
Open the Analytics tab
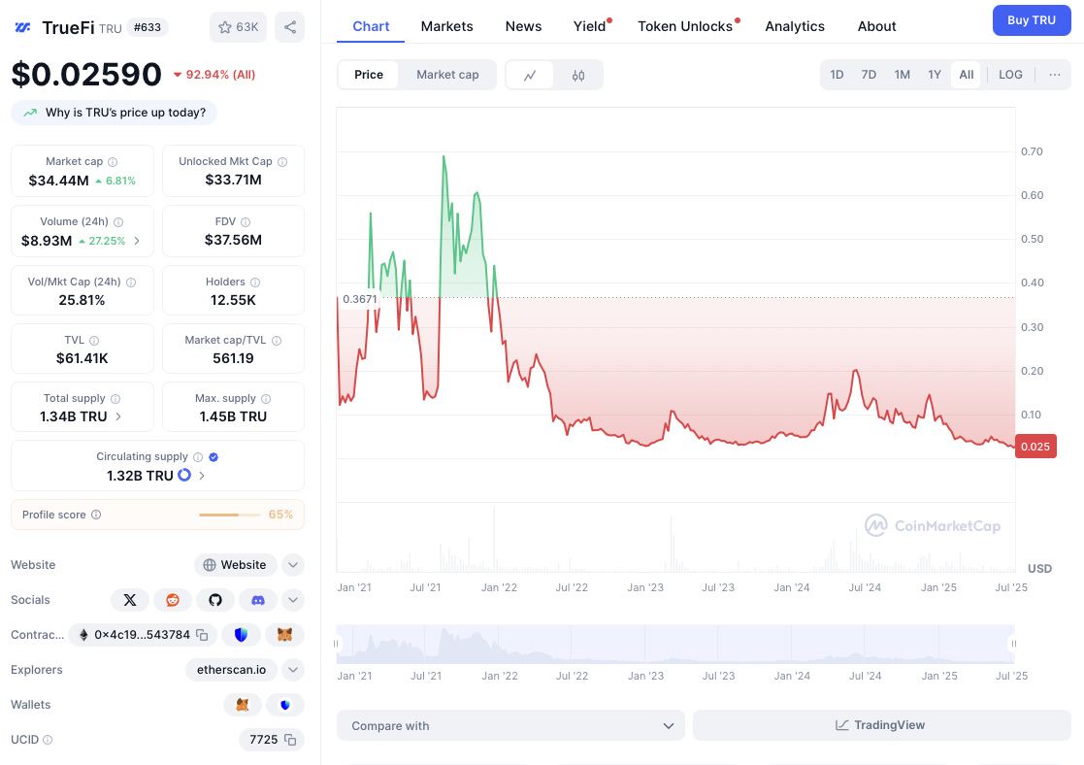pyautogui.click(x=795, y=26)
